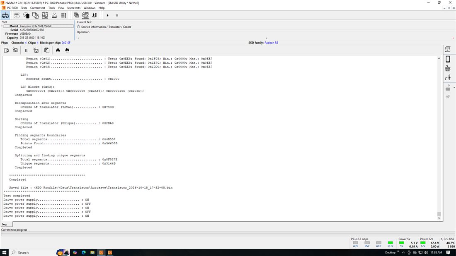Toggle the 12V power indicator
456x256 pixels.
coord(423,243)
